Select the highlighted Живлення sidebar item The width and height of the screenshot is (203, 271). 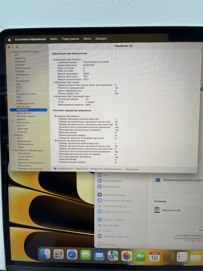click(28, 110)
